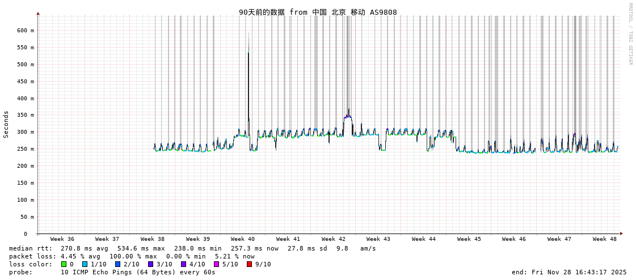Viewport: 636px width, 280px height.
Task: Click the '150 m' y-axis label
Action: tap(26, 183)
